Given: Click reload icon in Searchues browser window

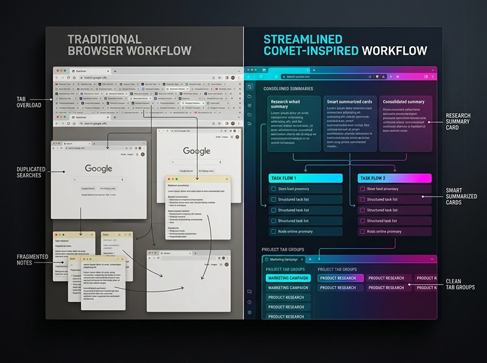Looking at the screenshot, I should pyautogui.click(x=68, y=123).
